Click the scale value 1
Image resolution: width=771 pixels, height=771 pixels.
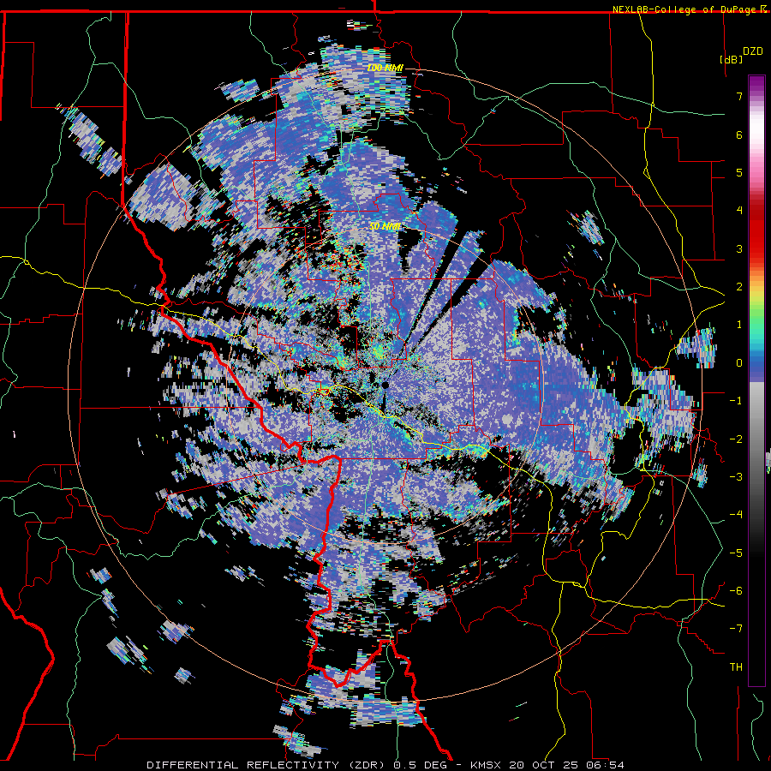pos(739,325)
